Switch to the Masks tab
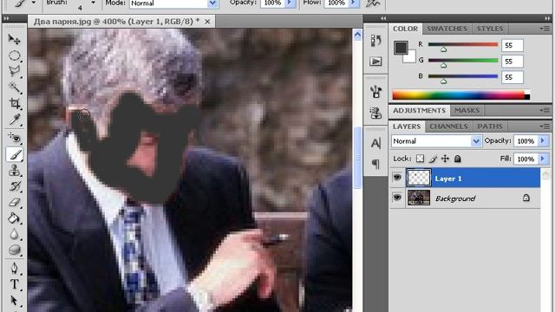This screenshot has height=312, width=555. tap(467, 111)
